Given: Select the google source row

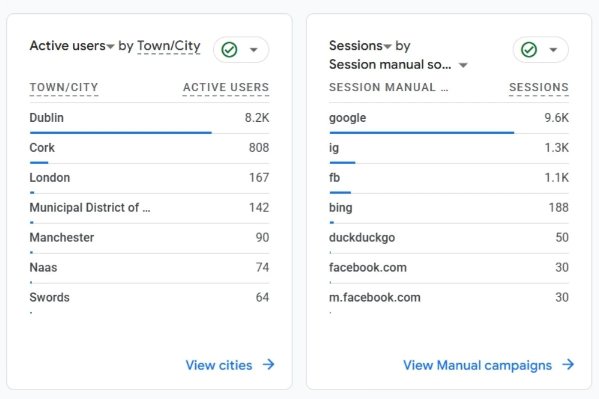Looking at the screenshot, I should (449, 119).
